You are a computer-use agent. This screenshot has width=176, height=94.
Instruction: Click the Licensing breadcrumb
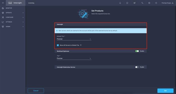click(31, 3)
